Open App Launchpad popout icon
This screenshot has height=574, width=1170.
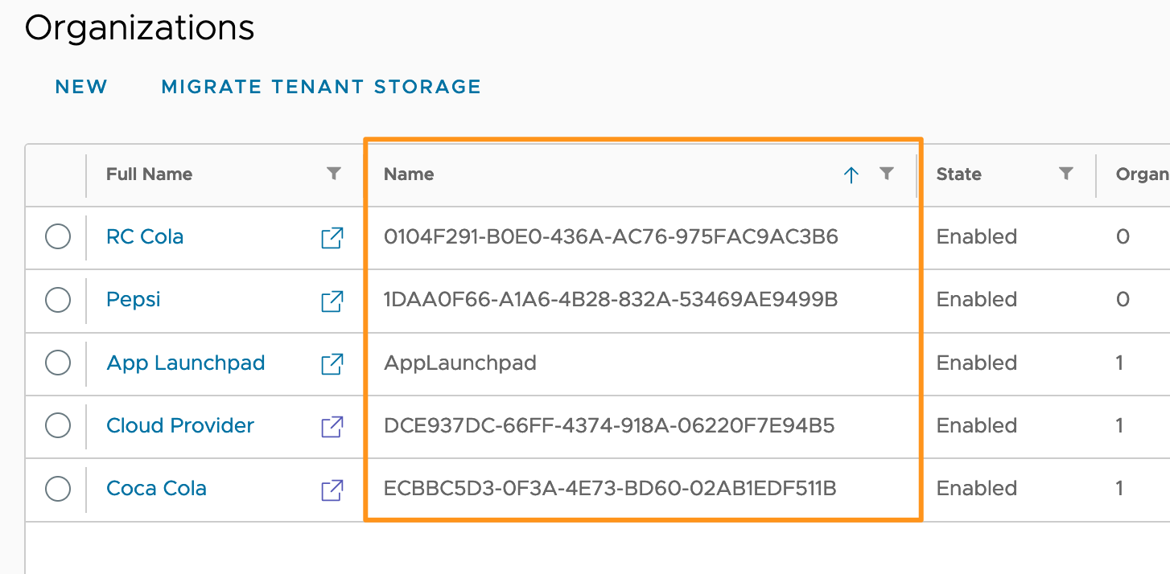(332, 363)
